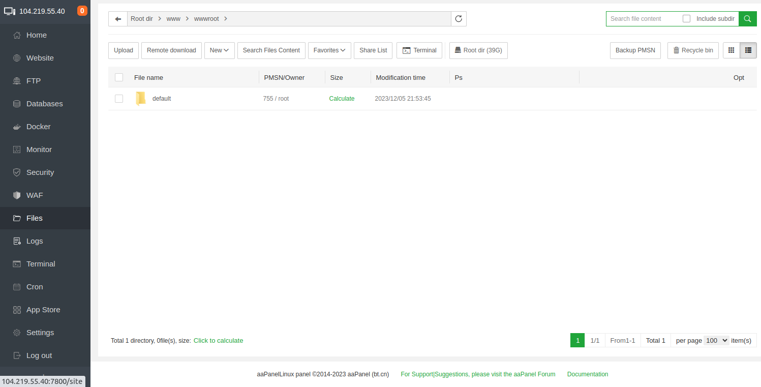Go to Databases in sidebar

[44, 104]
